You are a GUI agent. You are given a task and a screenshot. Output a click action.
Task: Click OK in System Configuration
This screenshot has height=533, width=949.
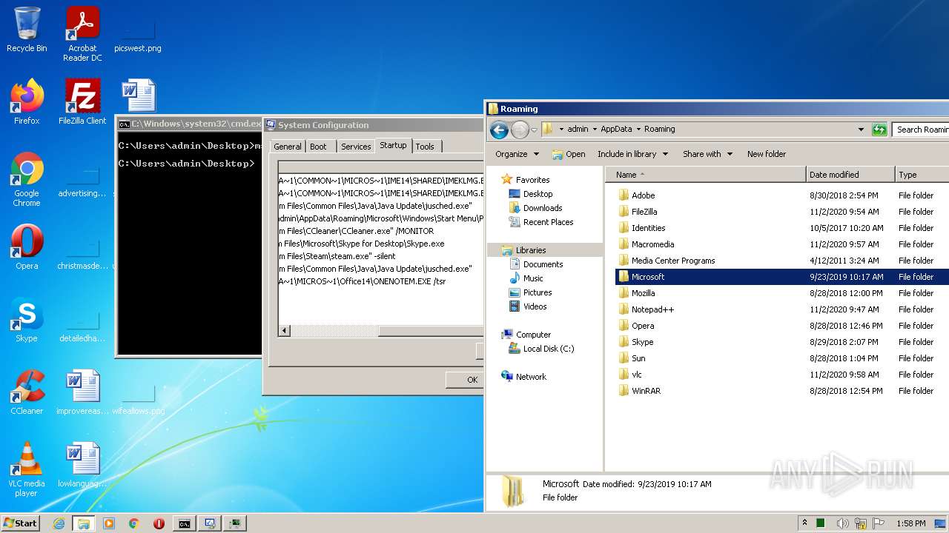(465, 380)
